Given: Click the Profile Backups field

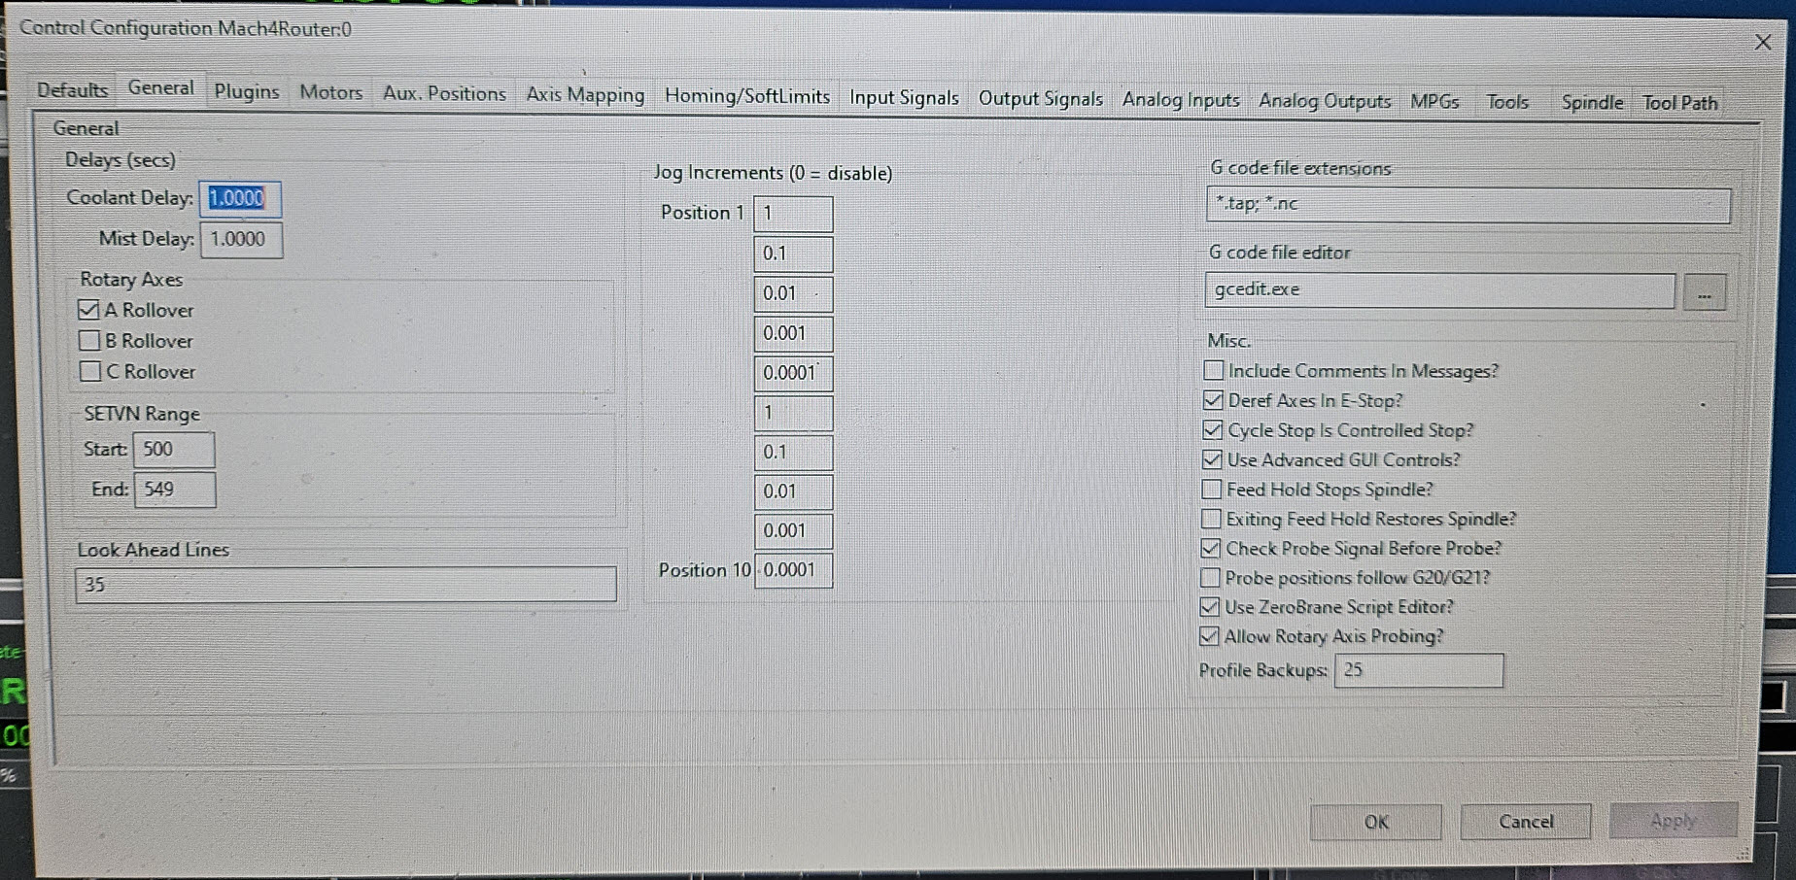Looking at the screenshot, I should click(1418, 670).
